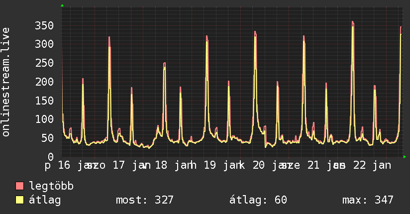Click the 150 y-axis label
This screenshot has height=214, width=410.
44,101
